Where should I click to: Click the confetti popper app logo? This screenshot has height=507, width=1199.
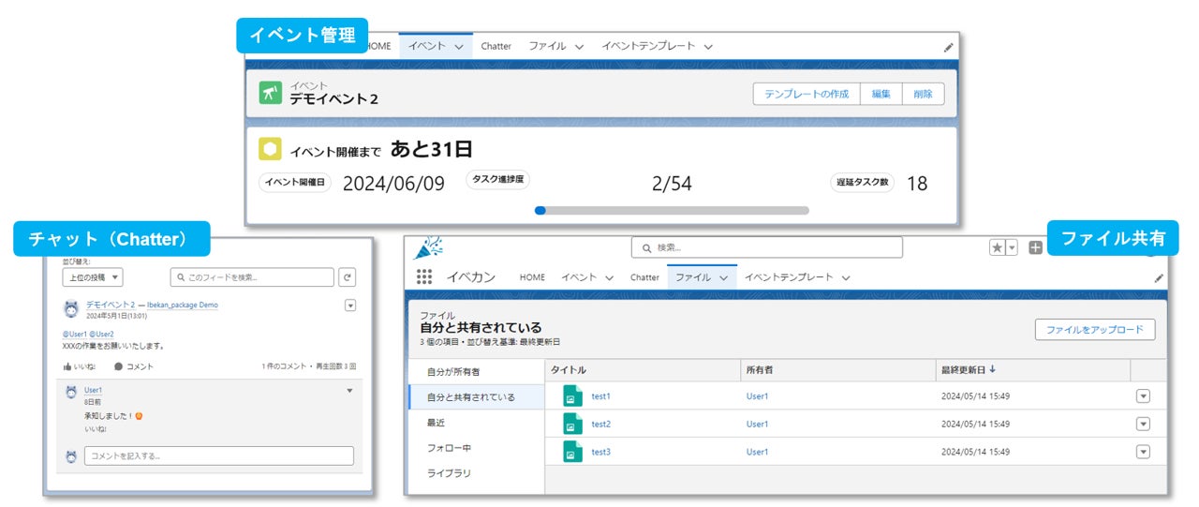(428, 247)
